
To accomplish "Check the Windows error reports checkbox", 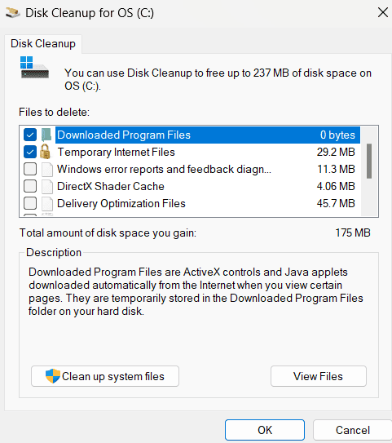I will [x=30, y=169].
